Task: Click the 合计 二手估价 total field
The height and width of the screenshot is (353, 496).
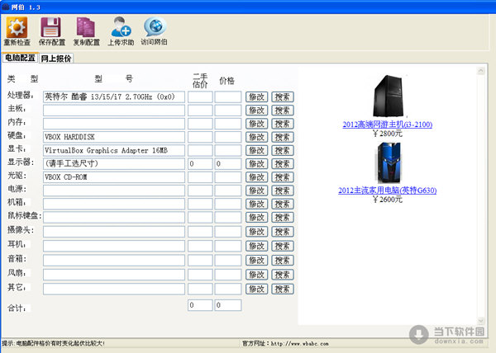Action: (200, 305)
